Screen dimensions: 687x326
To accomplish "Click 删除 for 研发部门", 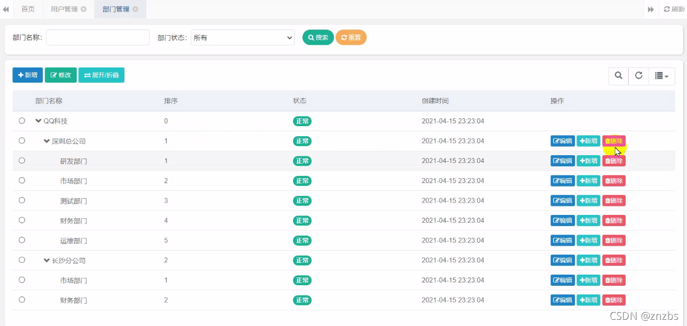I will (614, 161).
